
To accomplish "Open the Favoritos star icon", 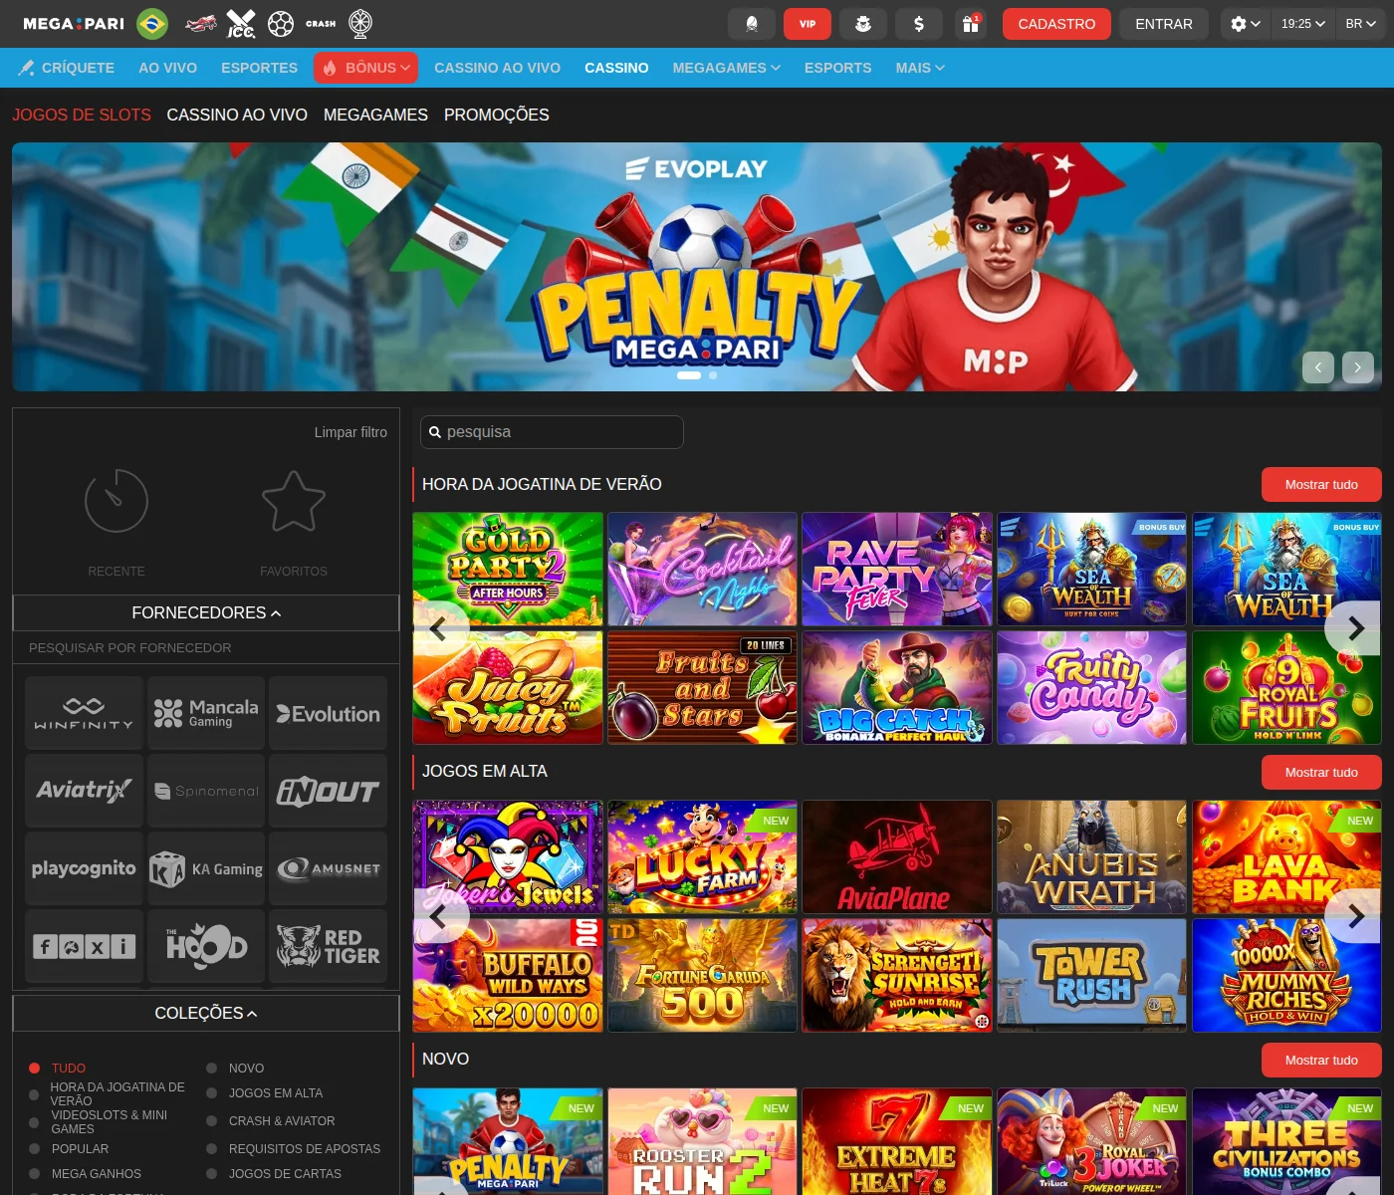I will (x=294, y=501).
